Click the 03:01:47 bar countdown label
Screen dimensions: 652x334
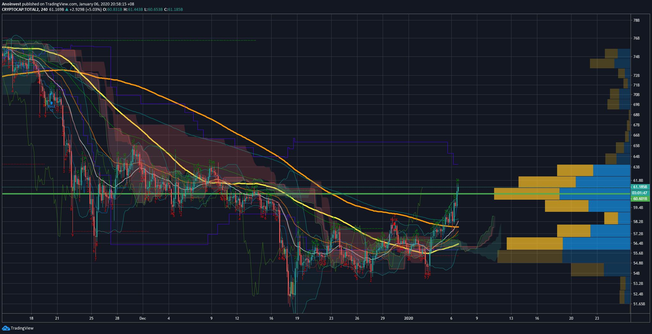pyautogui.click(x=640, y=193)
